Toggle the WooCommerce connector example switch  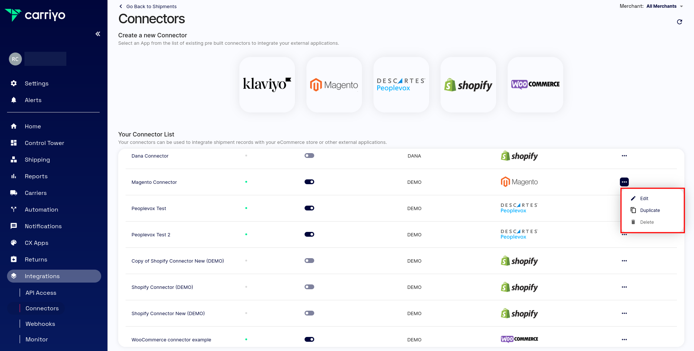click(309, 340)
